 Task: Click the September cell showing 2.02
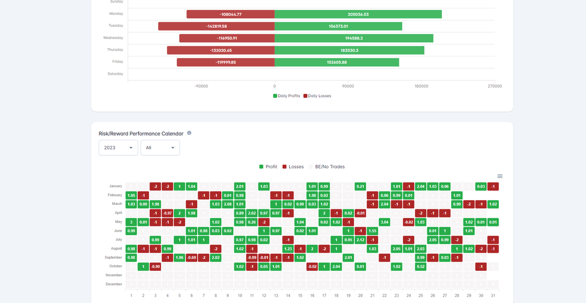(x=216, y=258)
